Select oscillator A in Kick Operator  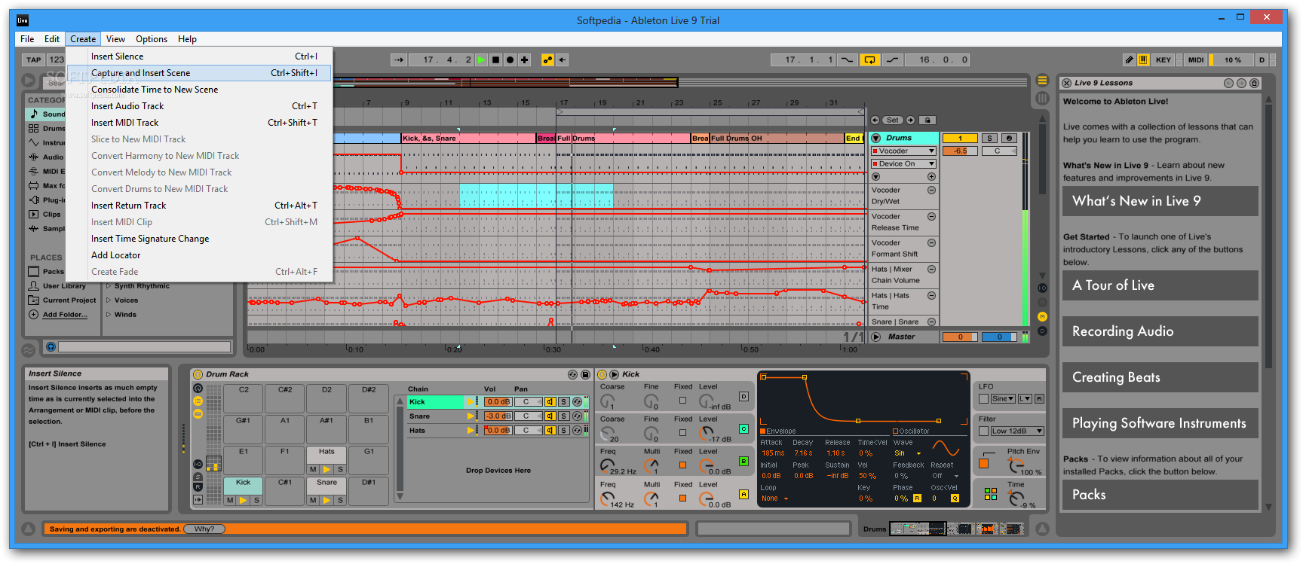point(743,494)
